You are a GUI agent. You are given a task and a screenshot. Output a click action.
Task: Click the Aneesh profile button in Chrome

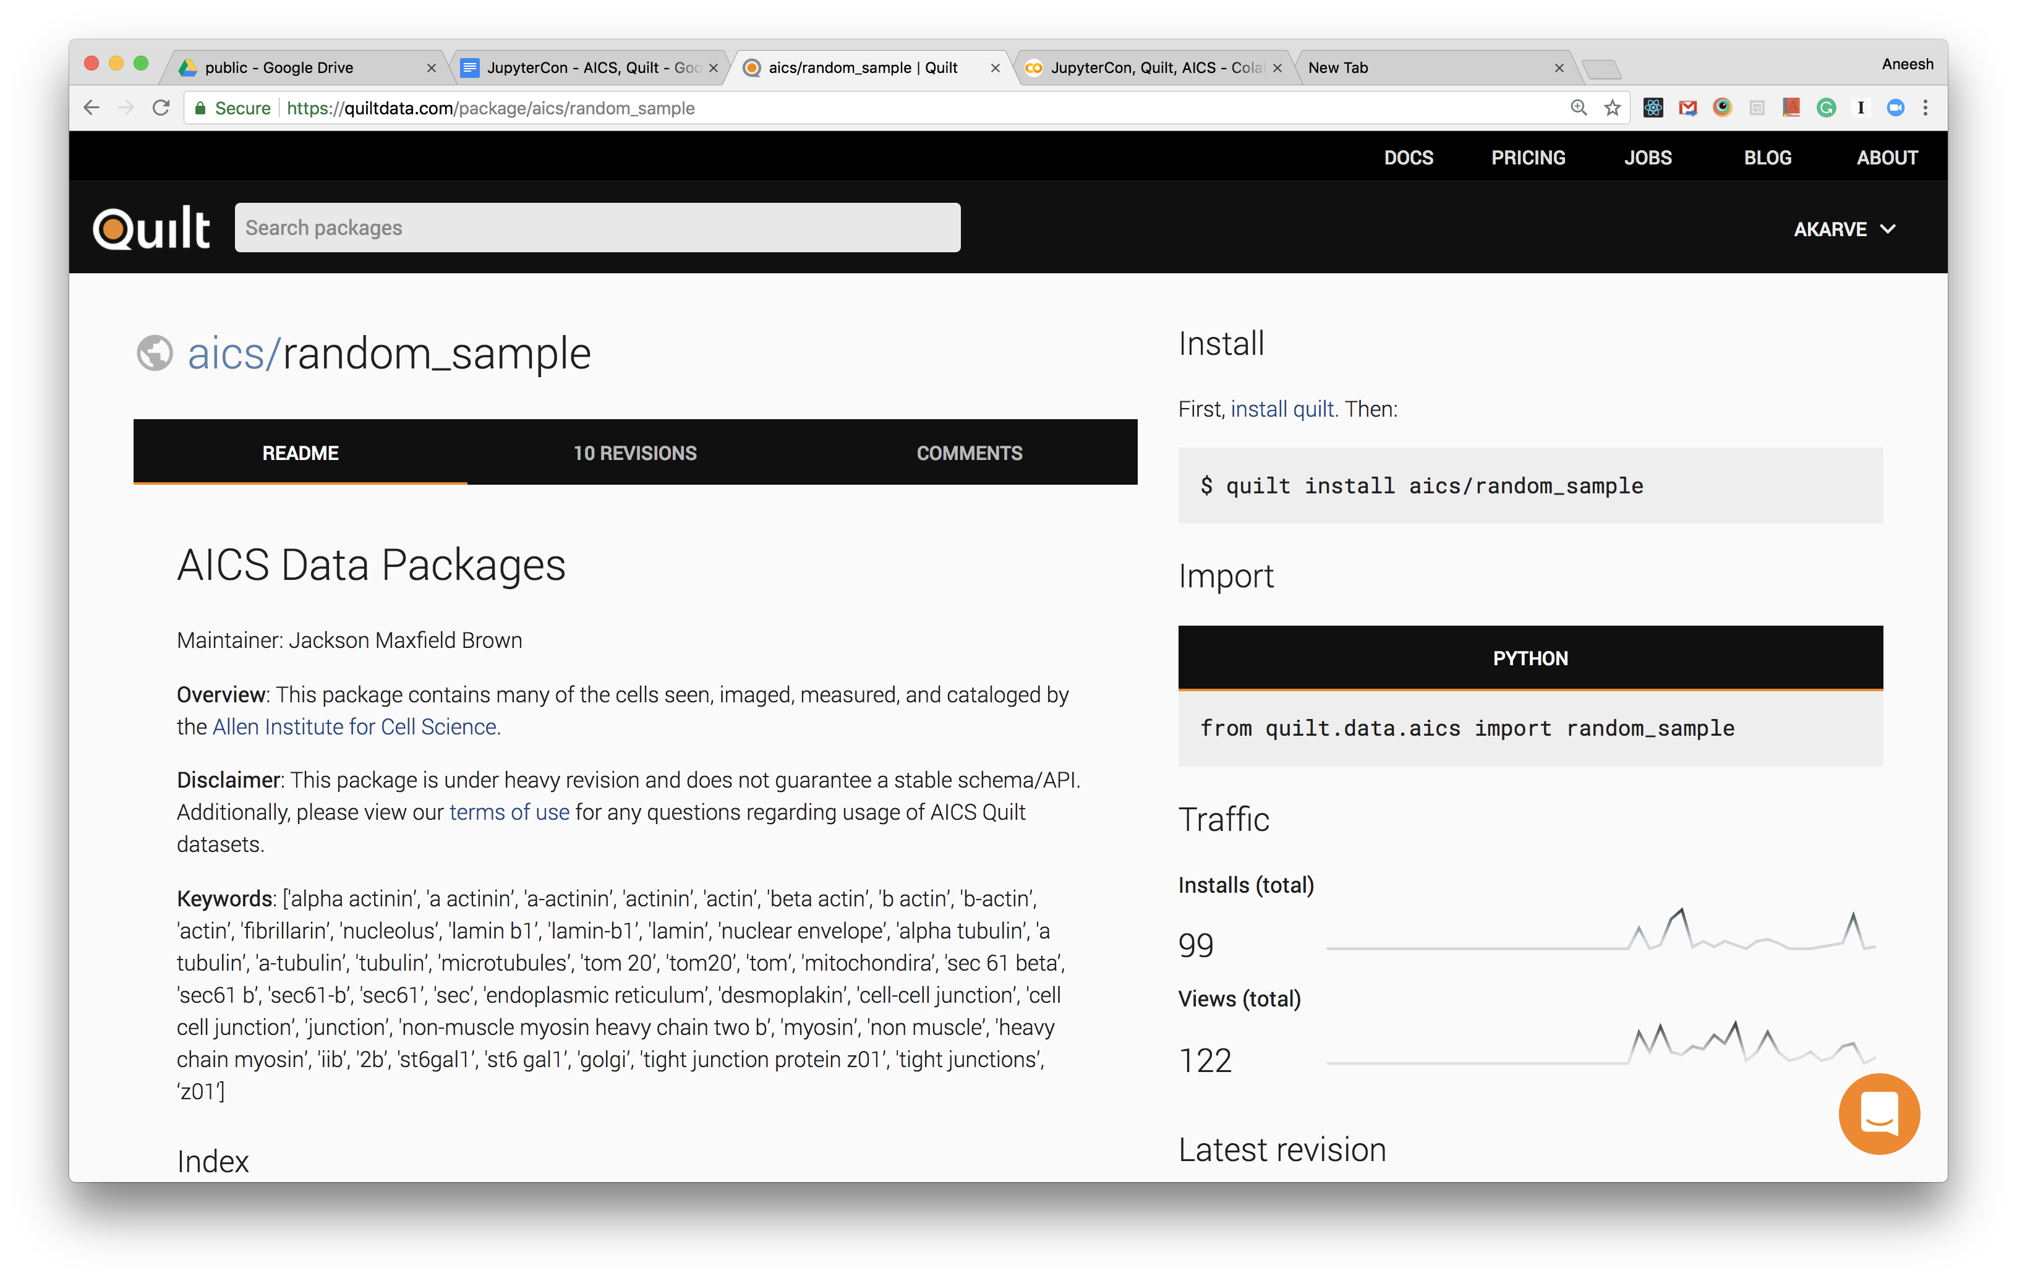[x=1908, y=64]
